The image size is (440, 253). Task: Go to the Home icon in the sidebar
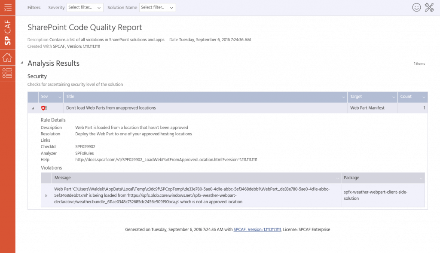[8, 58]
